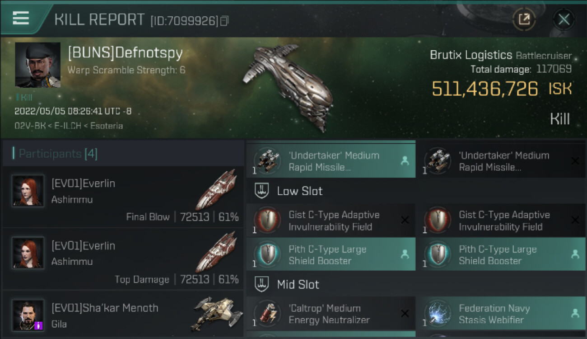The width and height of the screenshot is (587, 339).
Task: Click the O2V-BK system location link
Action: (29, 126)
